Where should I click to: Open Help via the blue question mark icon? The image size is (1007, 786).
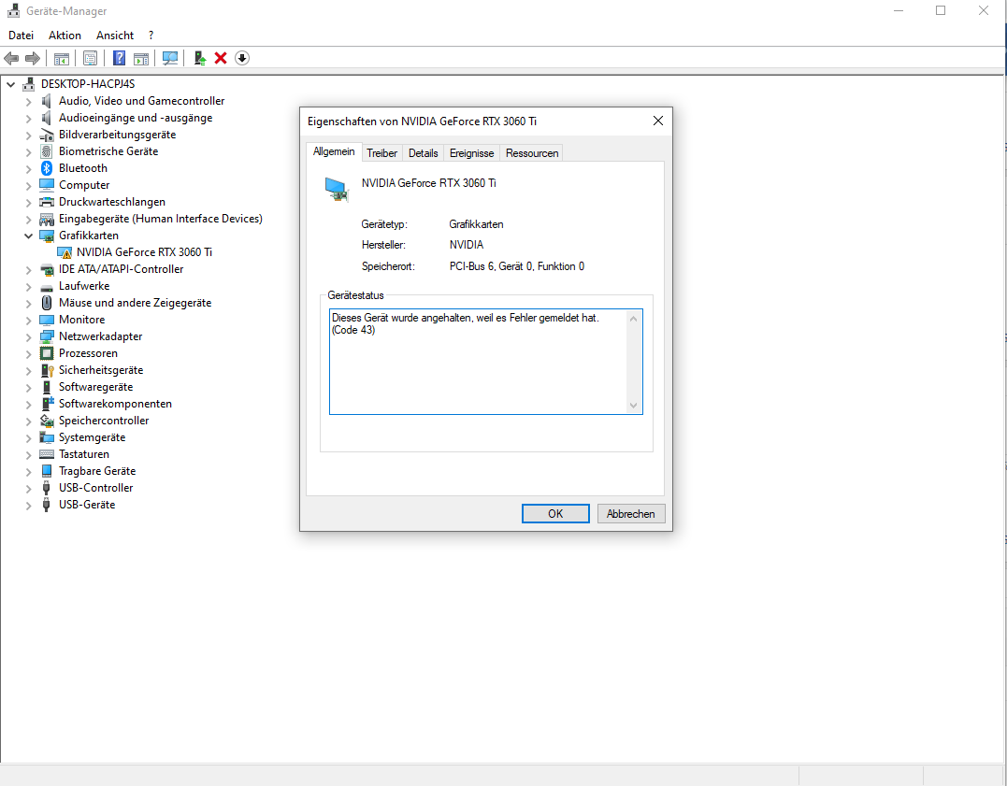pyautogui.click(x=119, y=58)
